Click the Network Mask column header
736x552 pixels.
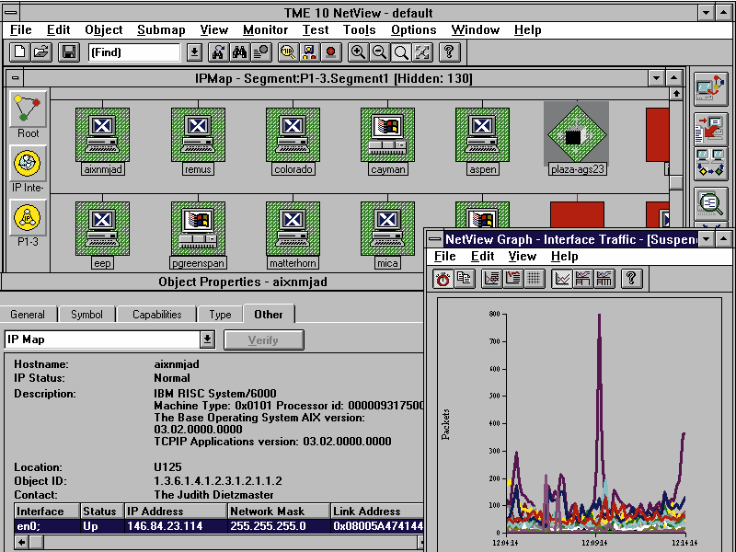pyautogui.click(x=279, y=512)
